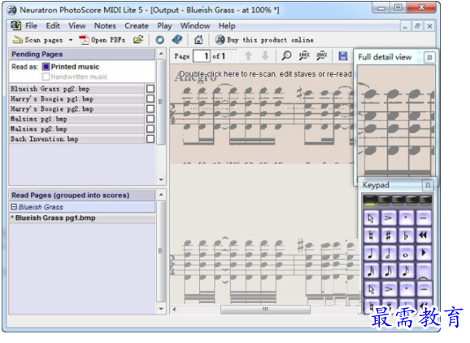Choose the whole note on Keypad
This screenshot has height=343, width=470.
pos(406,253)
